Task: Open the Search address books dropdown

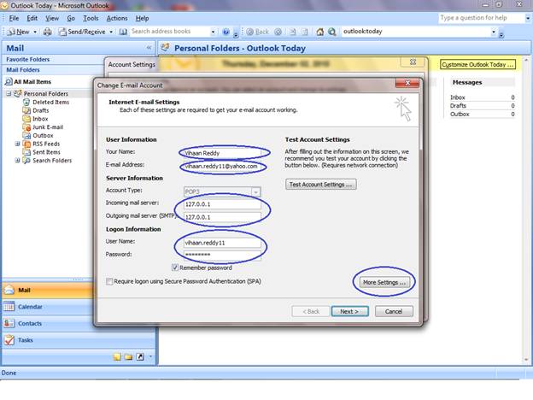Action: point(214,32)
